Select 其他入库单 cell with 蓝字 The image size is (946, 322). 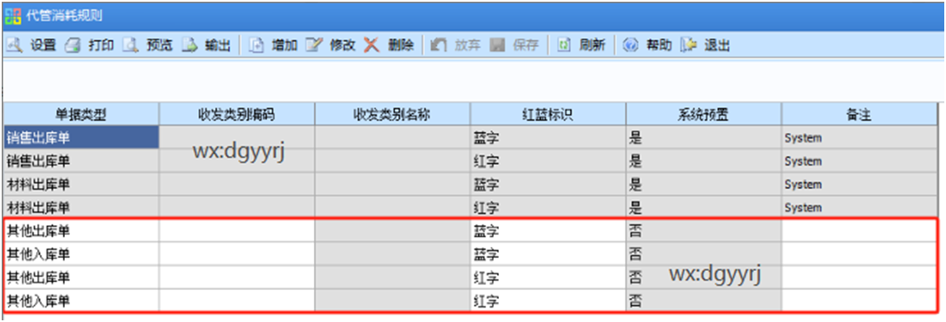[x=80, y=254]
